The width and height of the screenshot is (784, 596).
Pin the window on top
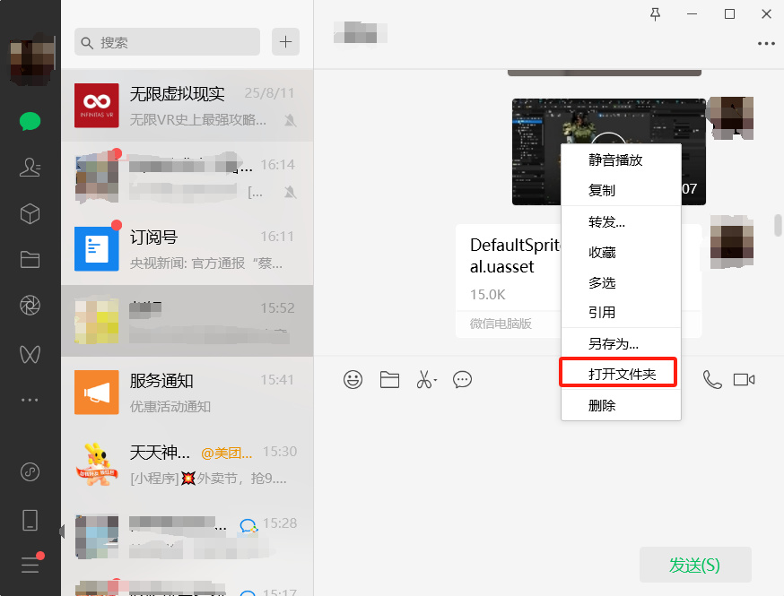[655, 14]
